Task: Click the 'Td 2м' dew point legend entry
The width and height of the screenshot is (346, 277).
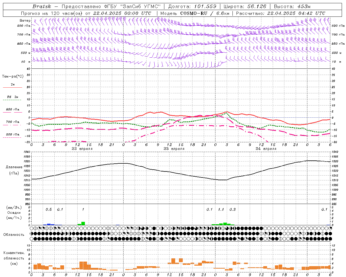Action: 12,97
